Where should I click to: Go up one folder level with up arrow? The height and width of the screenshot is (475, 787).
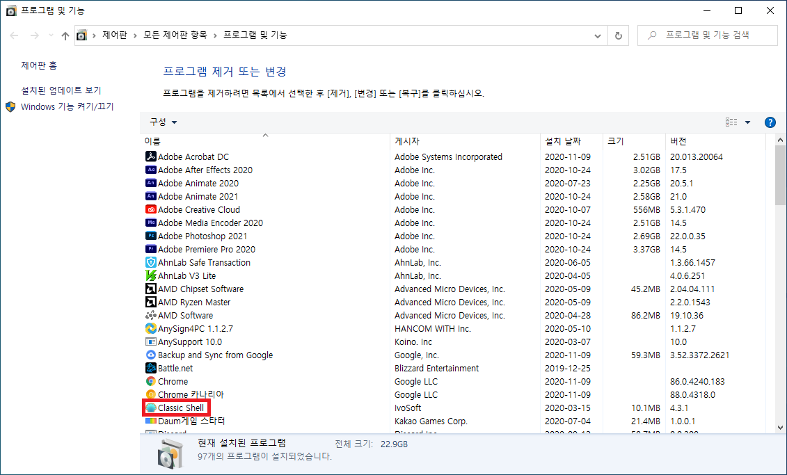(65, 35)
